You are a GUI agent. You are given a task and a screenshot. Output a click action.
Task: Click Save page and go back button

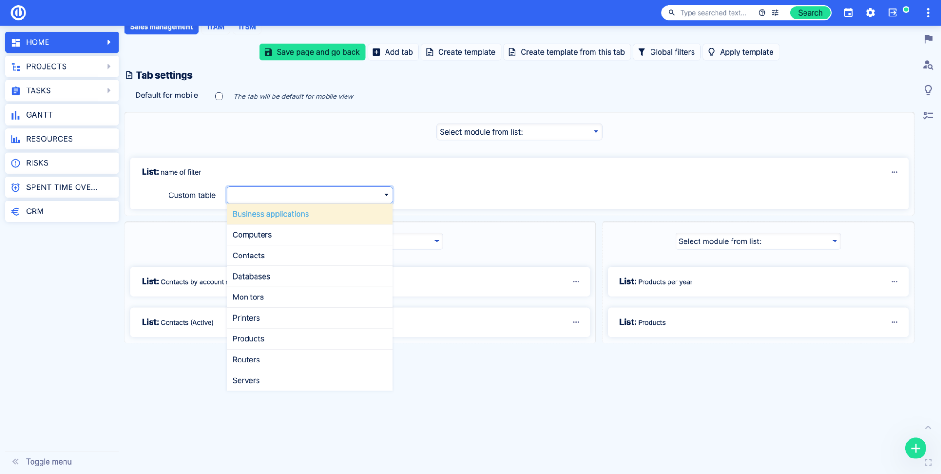312,52
